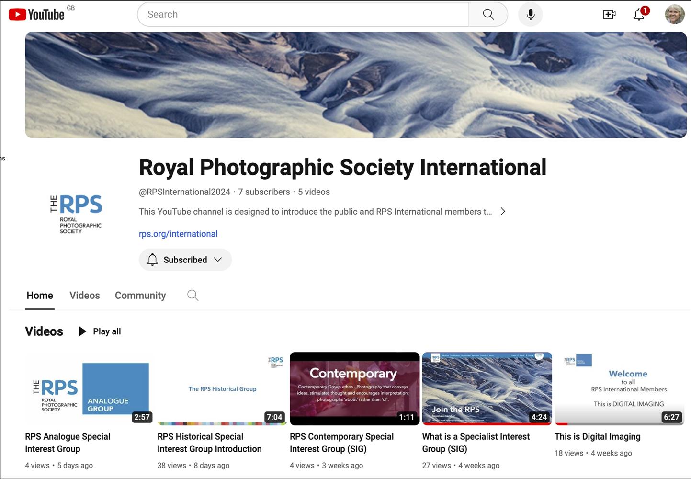Open RPS Historical Special Interest Group Introduction title

pos(210,443)
